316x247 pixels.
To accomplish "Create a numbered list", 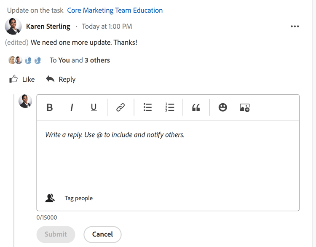I will tap(170, 107).
